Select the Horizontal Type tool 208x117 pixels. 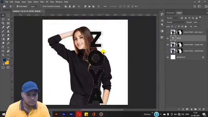[3, 47]
